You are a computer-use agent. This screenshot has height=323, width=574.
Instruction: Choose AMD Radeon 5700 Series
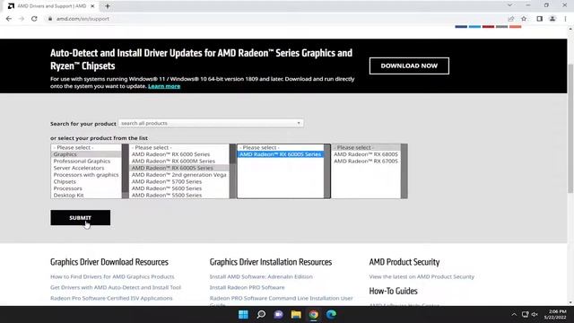coord(179,181)
